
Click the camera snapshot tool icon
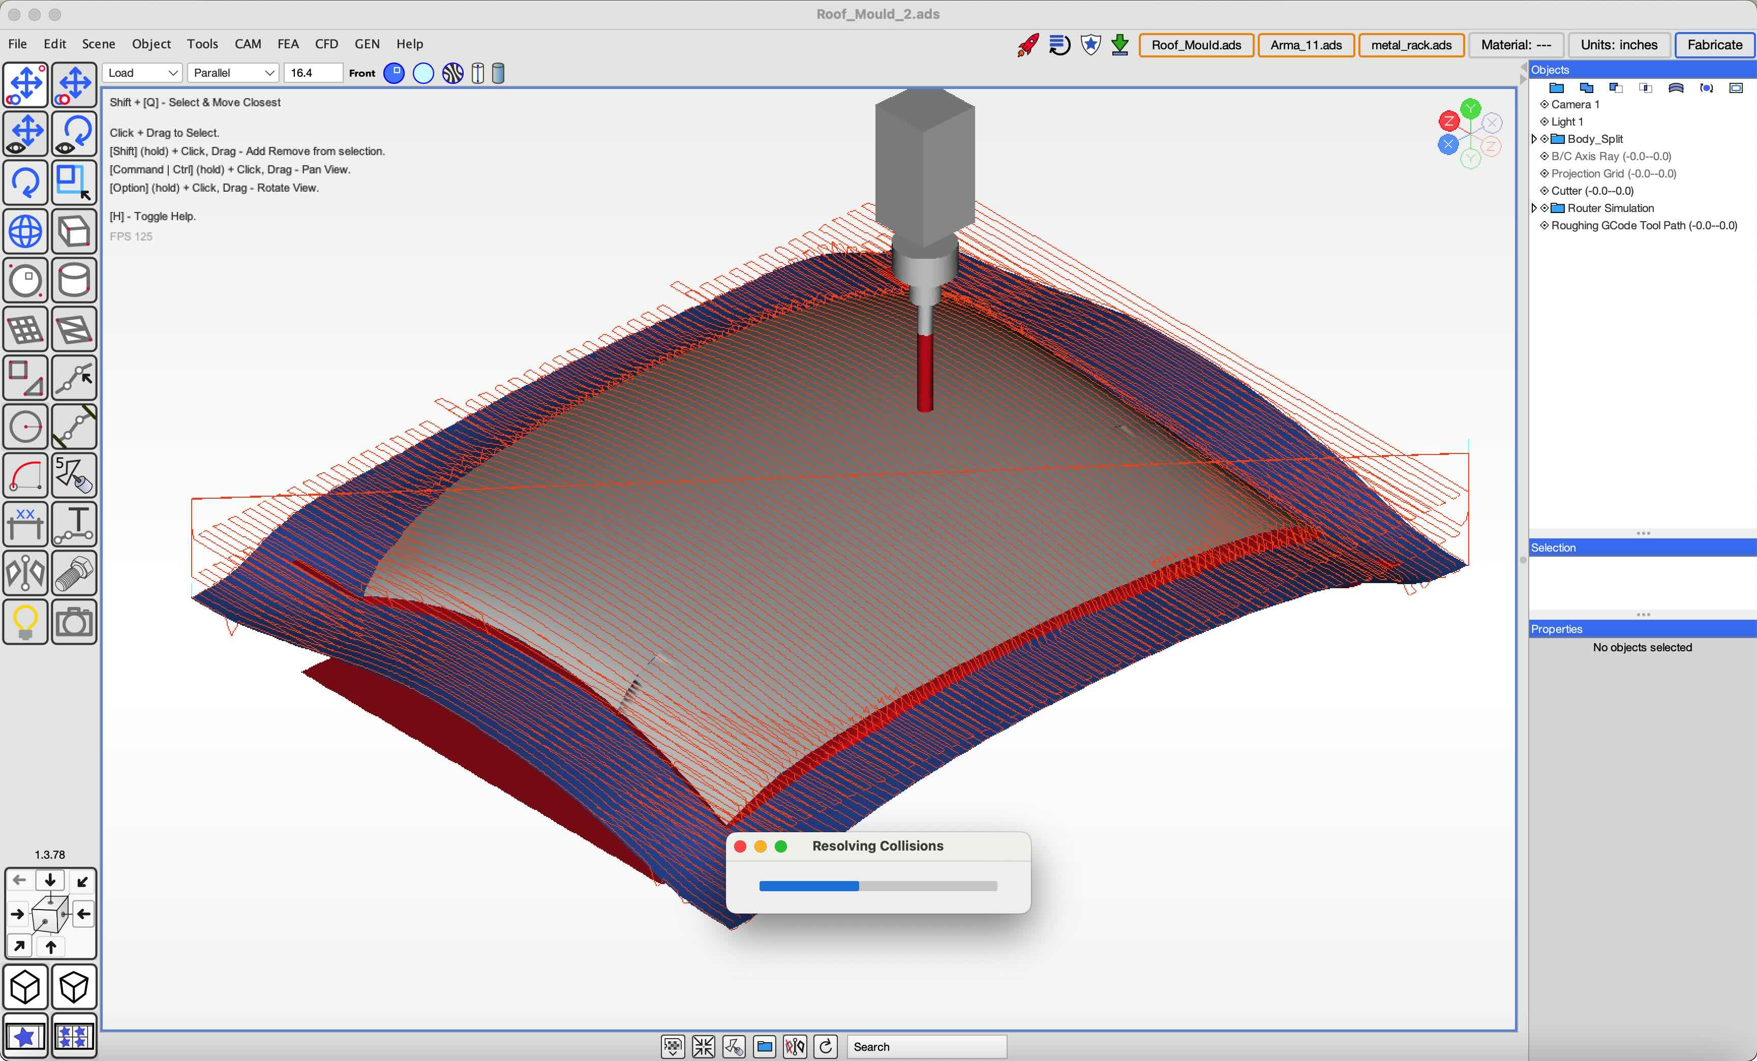point(73,622)
